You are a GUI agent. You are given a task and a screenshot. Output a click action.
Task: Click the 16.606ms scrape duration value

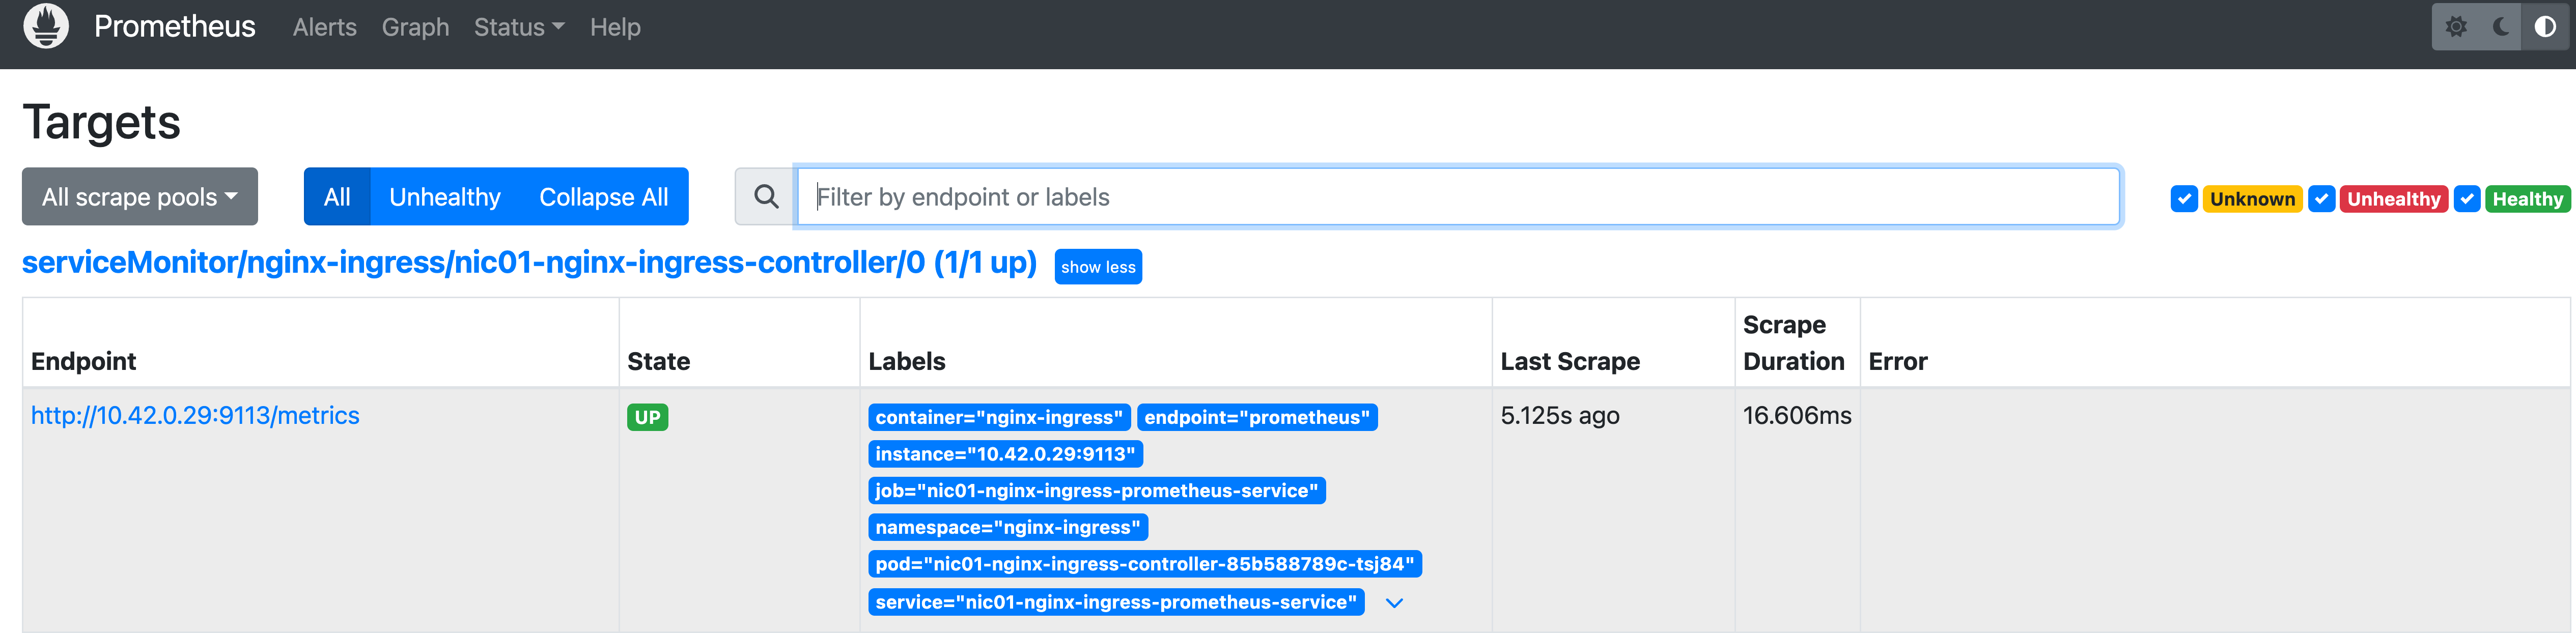coord(1797,416)
